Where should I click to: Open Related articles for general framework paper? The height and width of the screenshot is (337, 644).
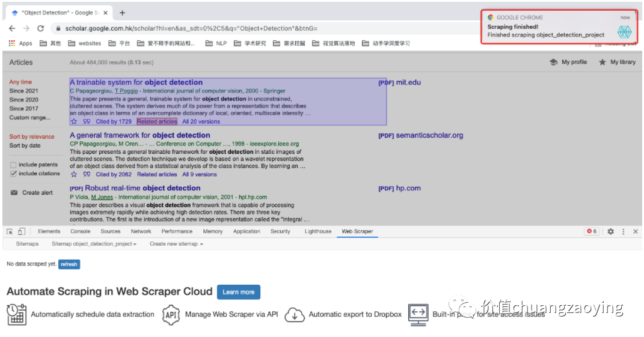[x=157, y=174]
